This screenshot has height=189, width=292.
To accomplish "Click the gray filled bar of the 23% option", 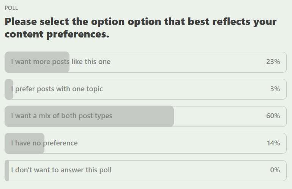I will (x=37, y=62).
